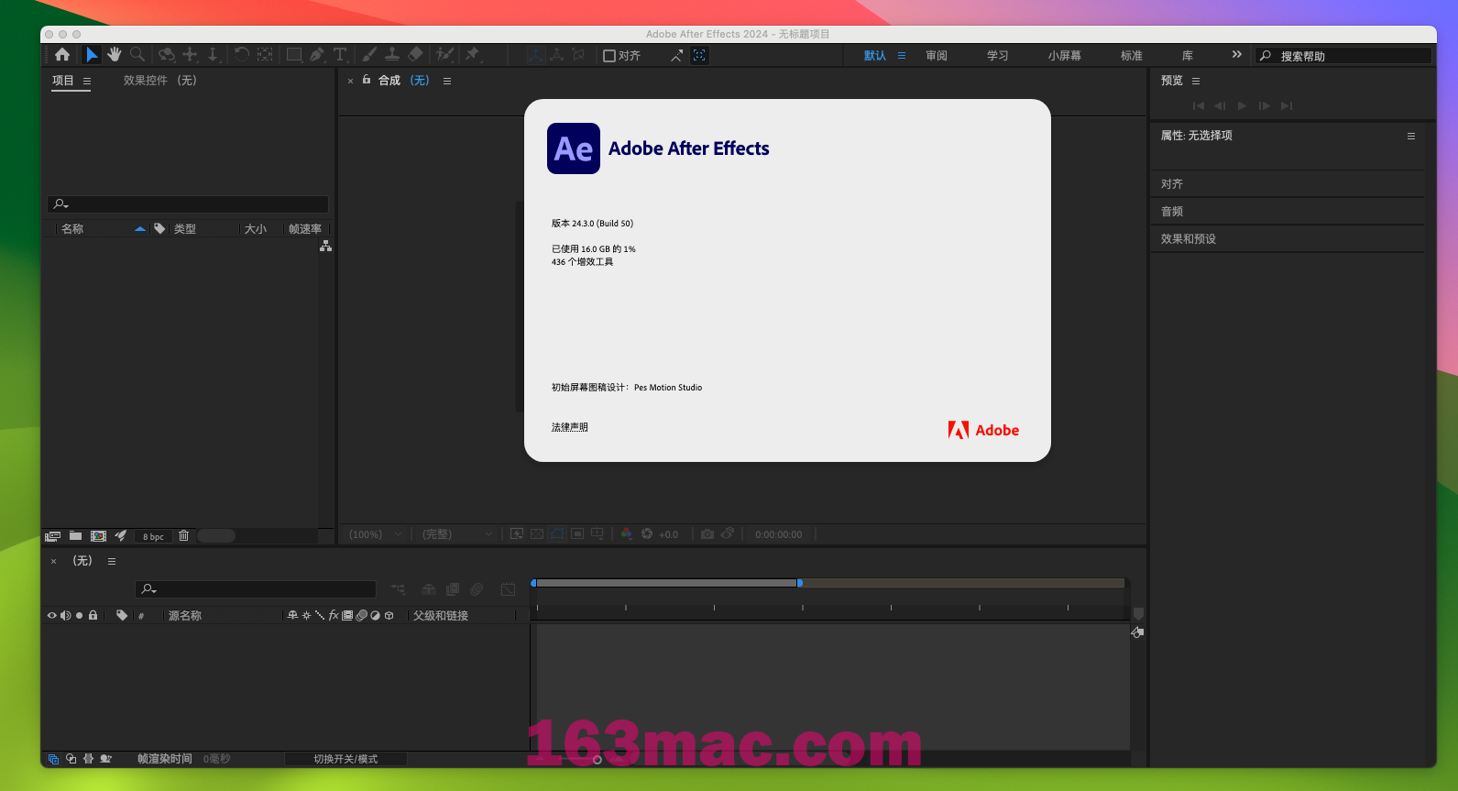
Task: Click the 法律声明 link in About dialog
Action: tap(570, 427)
